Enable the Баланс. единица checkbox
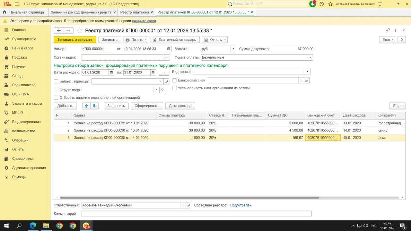This screenshot has height=231, width=411. tap(56, 81)
